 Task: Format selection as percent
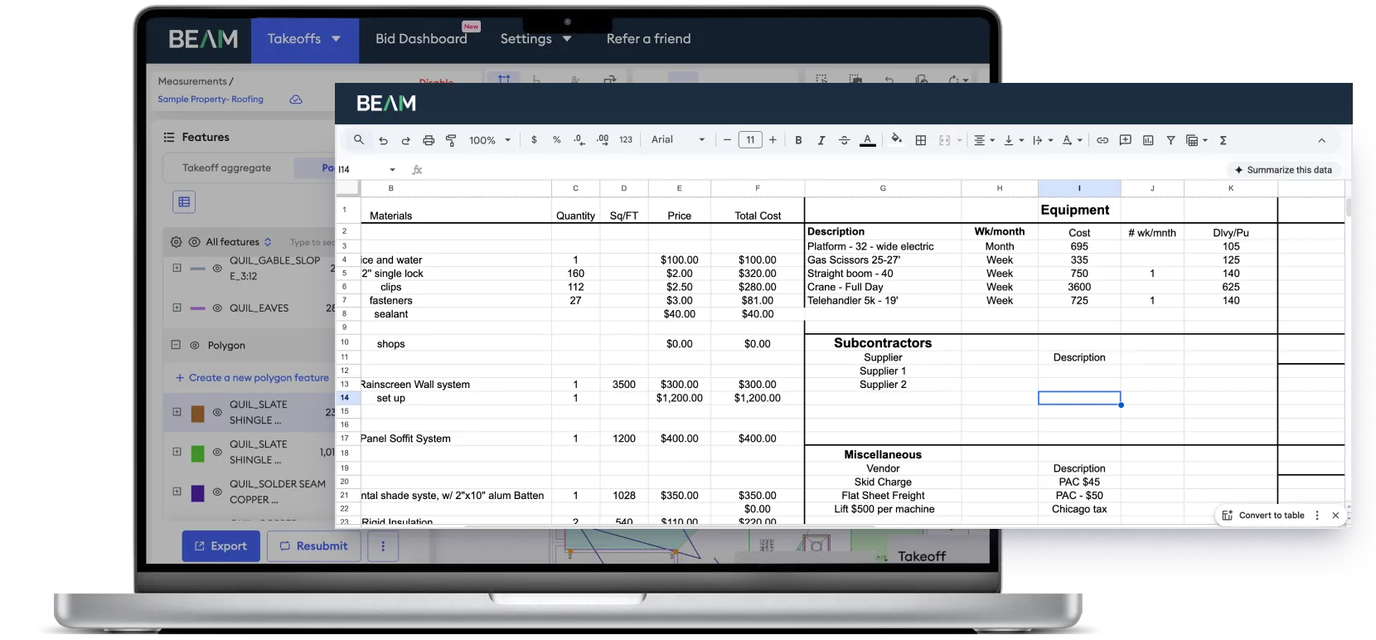pyautogui.click(x=557, y=140)
